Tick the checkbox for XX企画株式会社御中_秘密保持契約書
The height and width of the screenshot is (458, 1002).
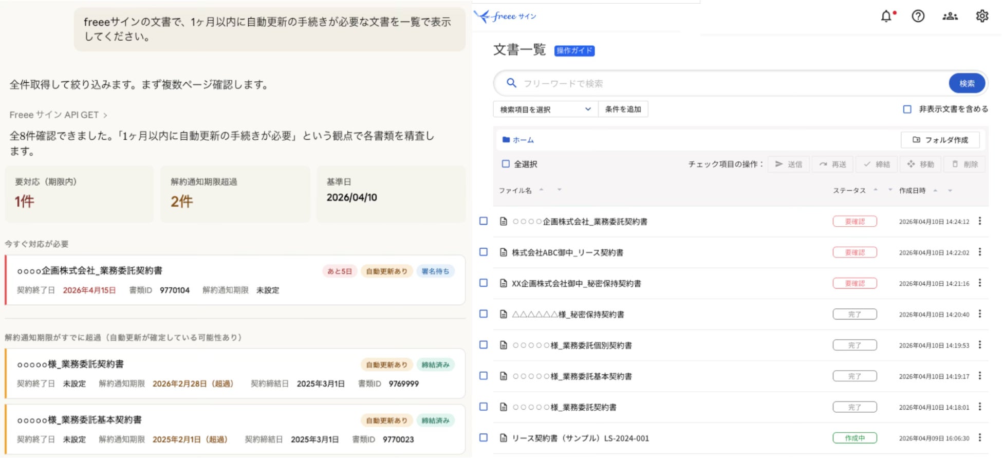point(484,283)
